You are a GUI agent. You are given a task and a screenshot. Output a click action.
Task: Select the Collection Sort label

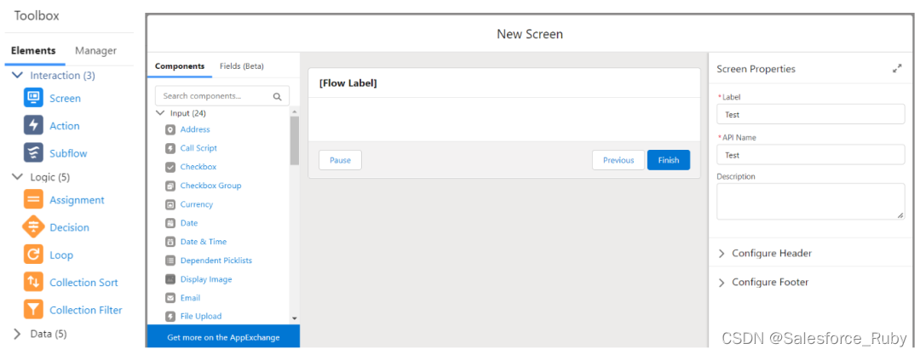pos(83,283)
